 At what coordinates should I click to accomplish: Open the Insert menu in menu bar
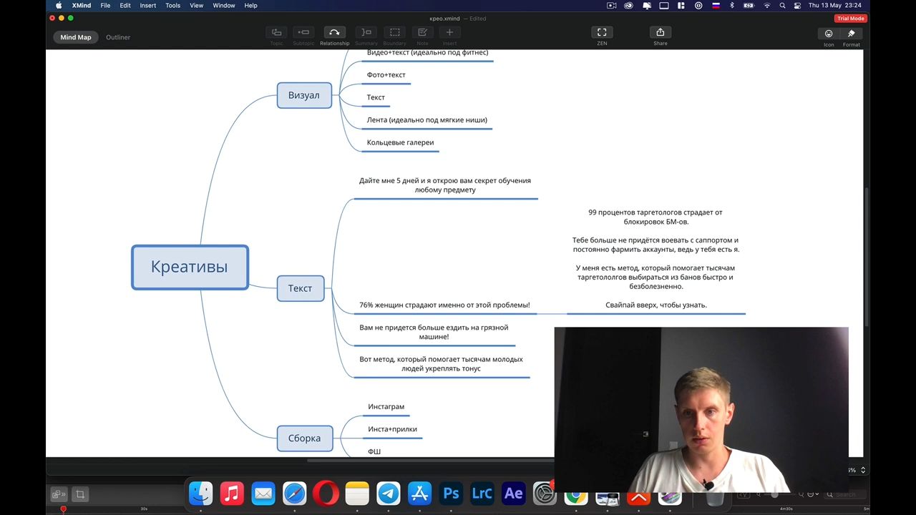(147, 6)
